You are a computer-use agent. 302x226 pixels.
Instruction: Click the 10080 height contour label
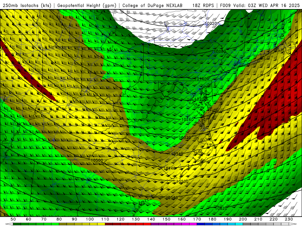220,51
